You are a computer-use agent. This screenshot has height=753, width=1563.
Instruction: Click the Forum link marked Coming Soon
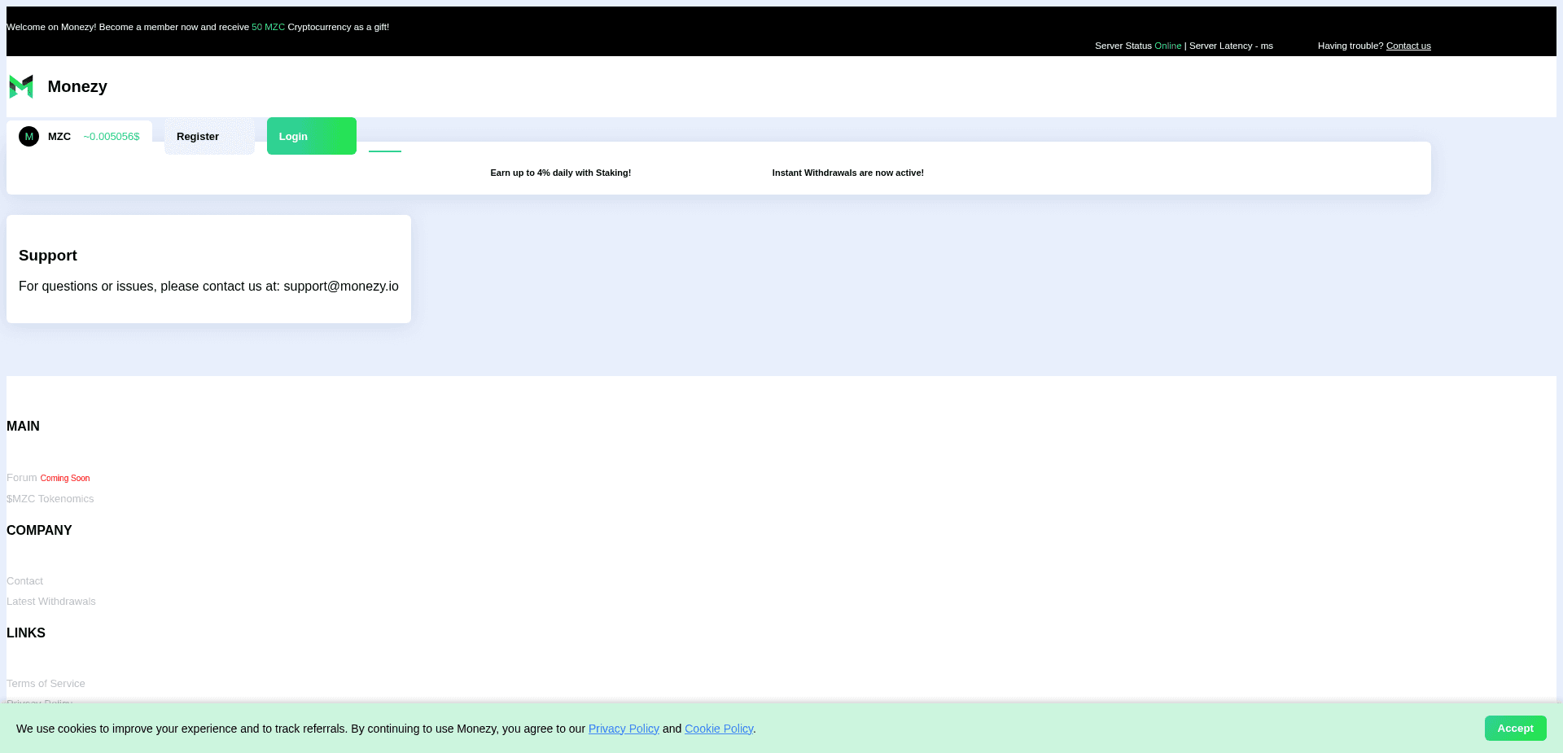coord(22,478)
